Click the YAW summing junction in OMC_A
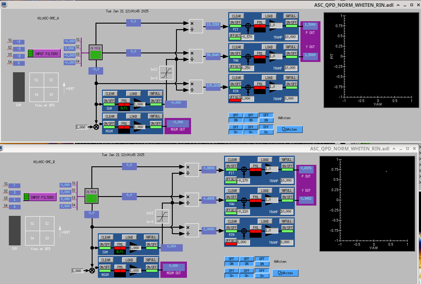The height and width of the screenshot is (284, 421). pos(248,57)
